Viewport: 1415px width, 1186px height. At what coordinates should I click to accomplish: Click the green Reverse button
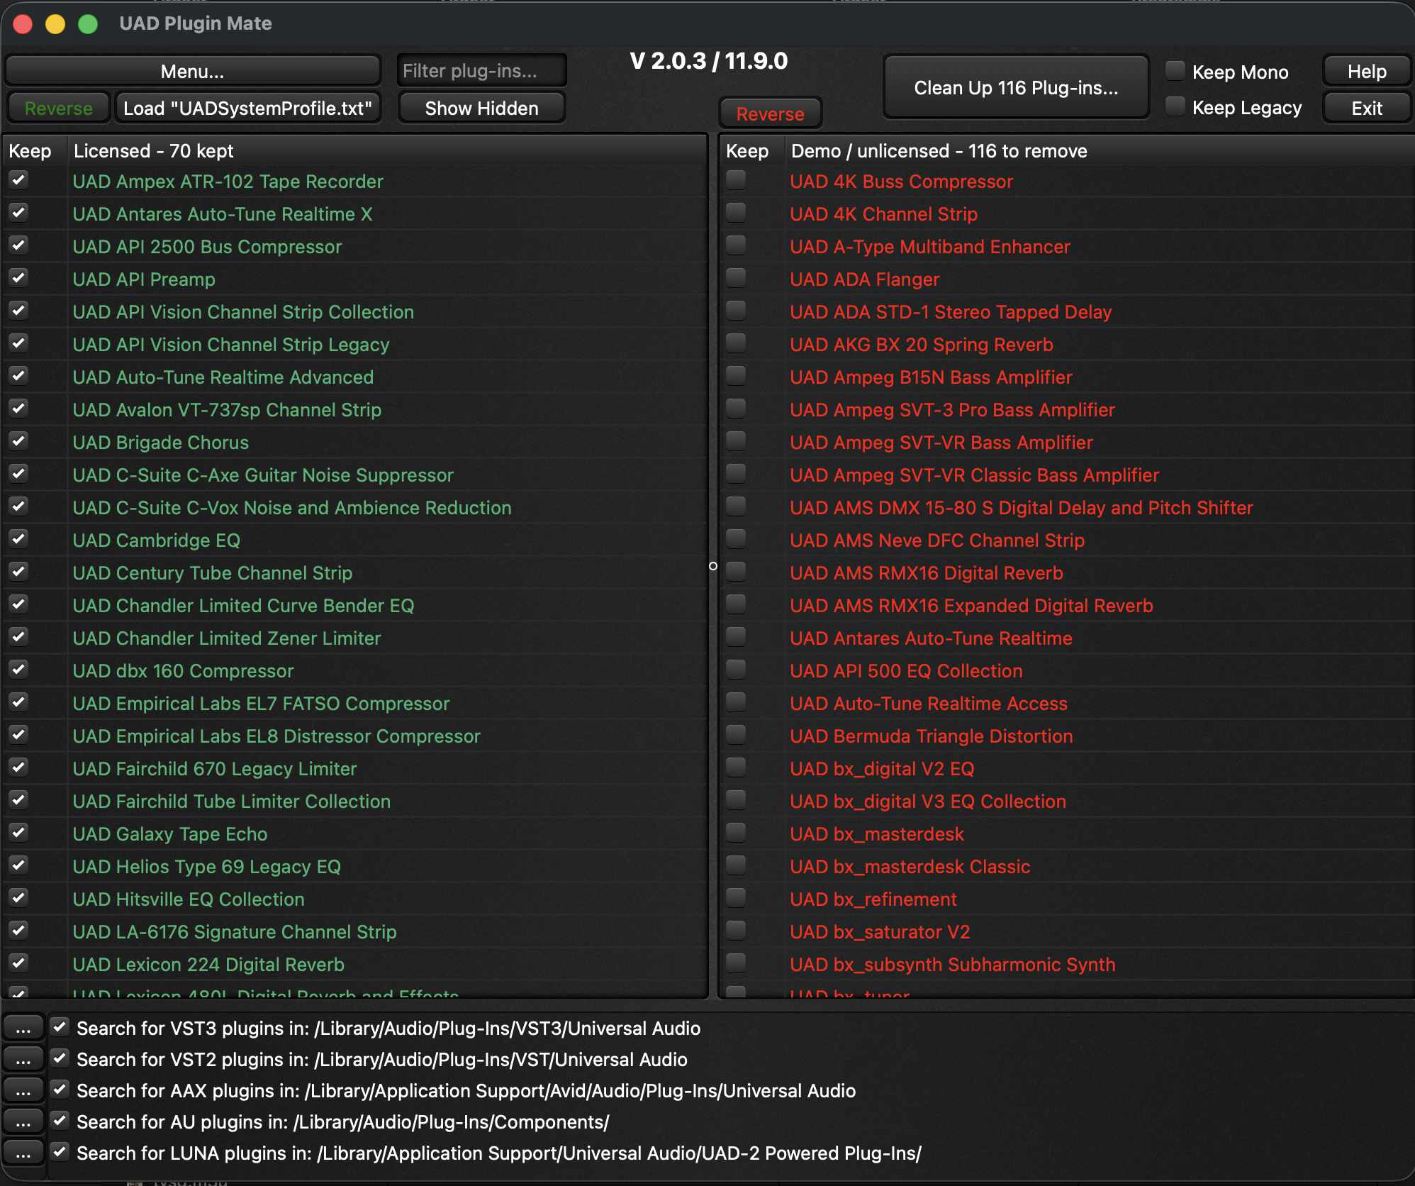(x=58, y=108)
